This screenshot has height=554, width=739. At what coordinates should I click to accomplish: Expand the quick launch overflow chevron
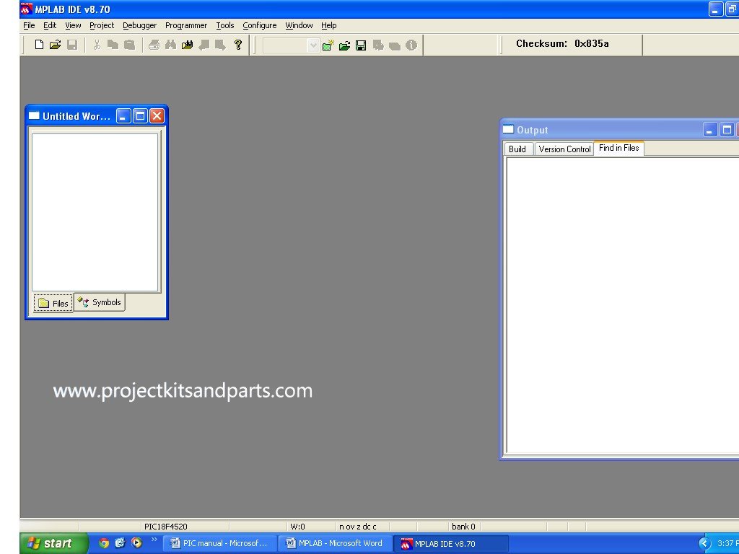coord(154,540)
